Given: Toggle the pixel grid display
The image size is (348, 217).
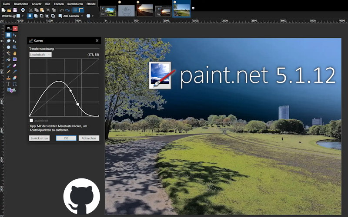Looking at the screenshot, I should pos(75,10).
